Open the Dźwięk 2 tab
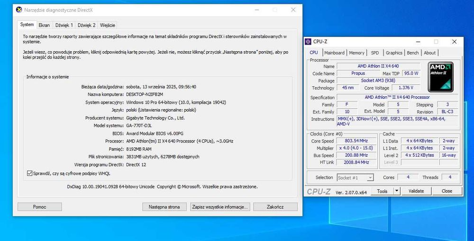Screen dimensions: 474x241 point(86,26)
